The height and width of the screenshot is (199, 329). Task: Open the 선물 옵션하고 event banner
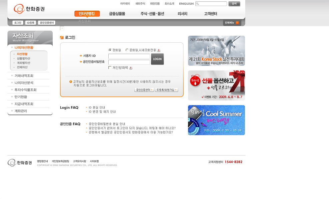pos(216,86)
